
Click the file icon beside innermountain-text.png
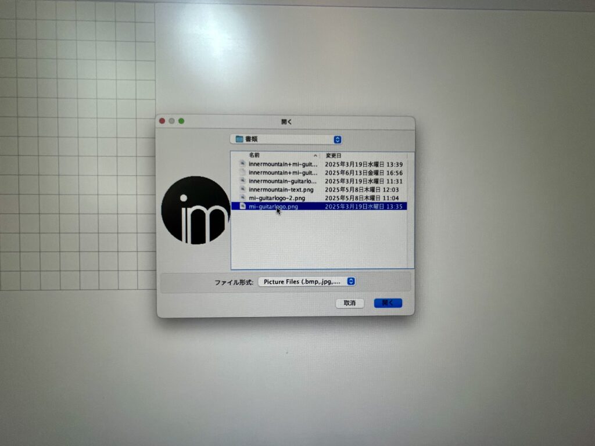[x=243, y=189]
